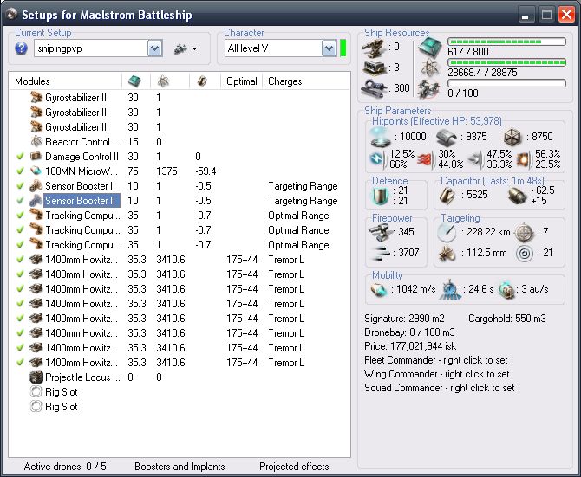Click the CPU usage bar 617 / 800
581x477 pixels.
coord(506,42)
